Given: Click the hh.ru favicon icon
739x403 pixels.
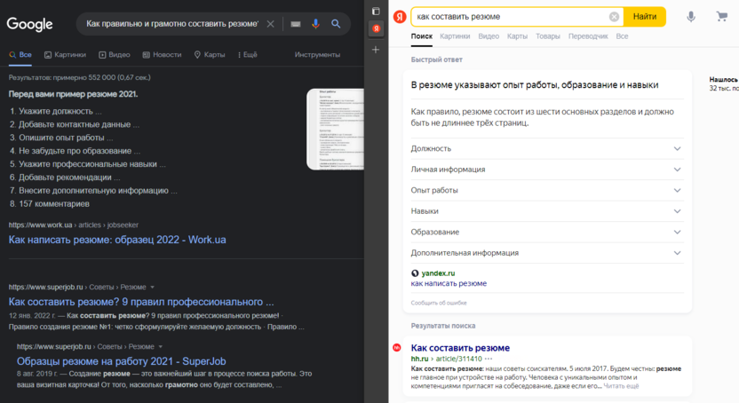Looking at the screenshot, I should (x=397, y=347).
